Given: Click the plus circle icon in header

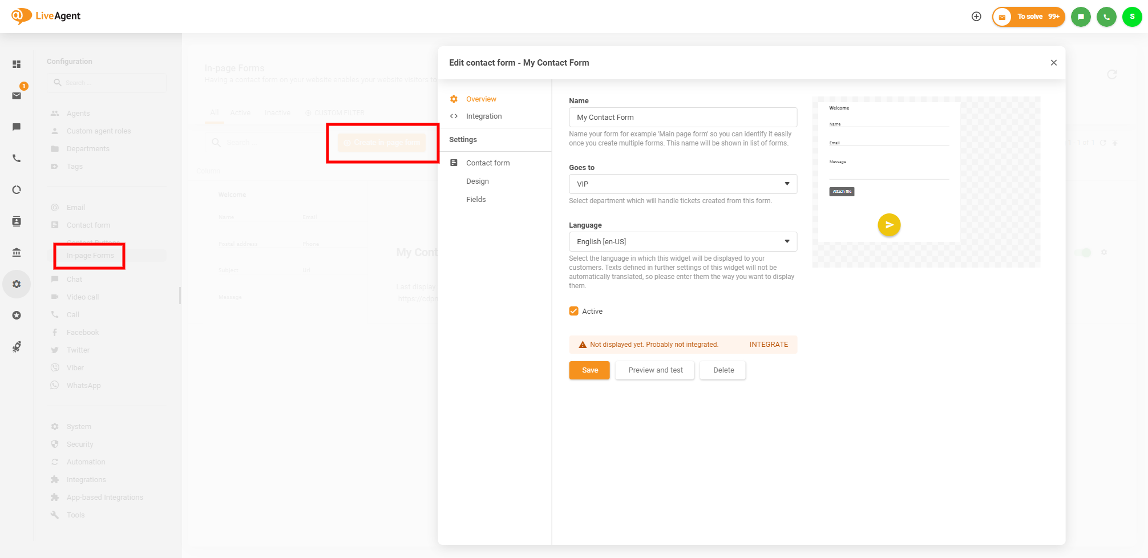Looking at the screenshot, I should (x=976, y=17).
